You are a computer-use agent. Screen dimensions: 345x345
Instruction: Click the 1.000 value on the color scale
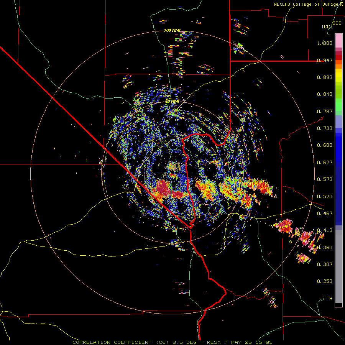[x=325, y=43]
